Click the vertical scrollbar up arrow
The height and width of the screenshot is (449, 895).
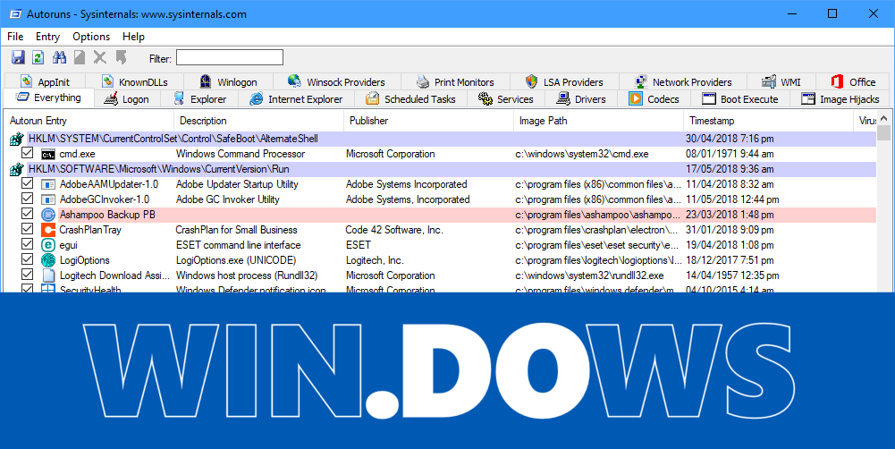883,119
